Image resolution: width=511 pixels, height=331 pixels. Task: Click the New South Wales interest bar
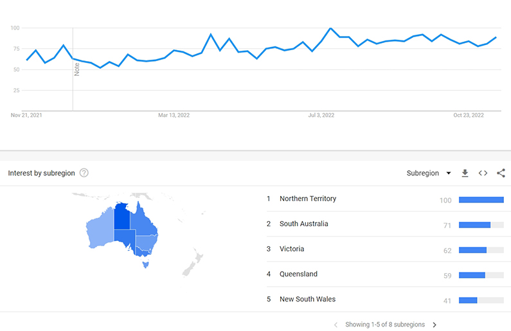[x=468, y=300]
